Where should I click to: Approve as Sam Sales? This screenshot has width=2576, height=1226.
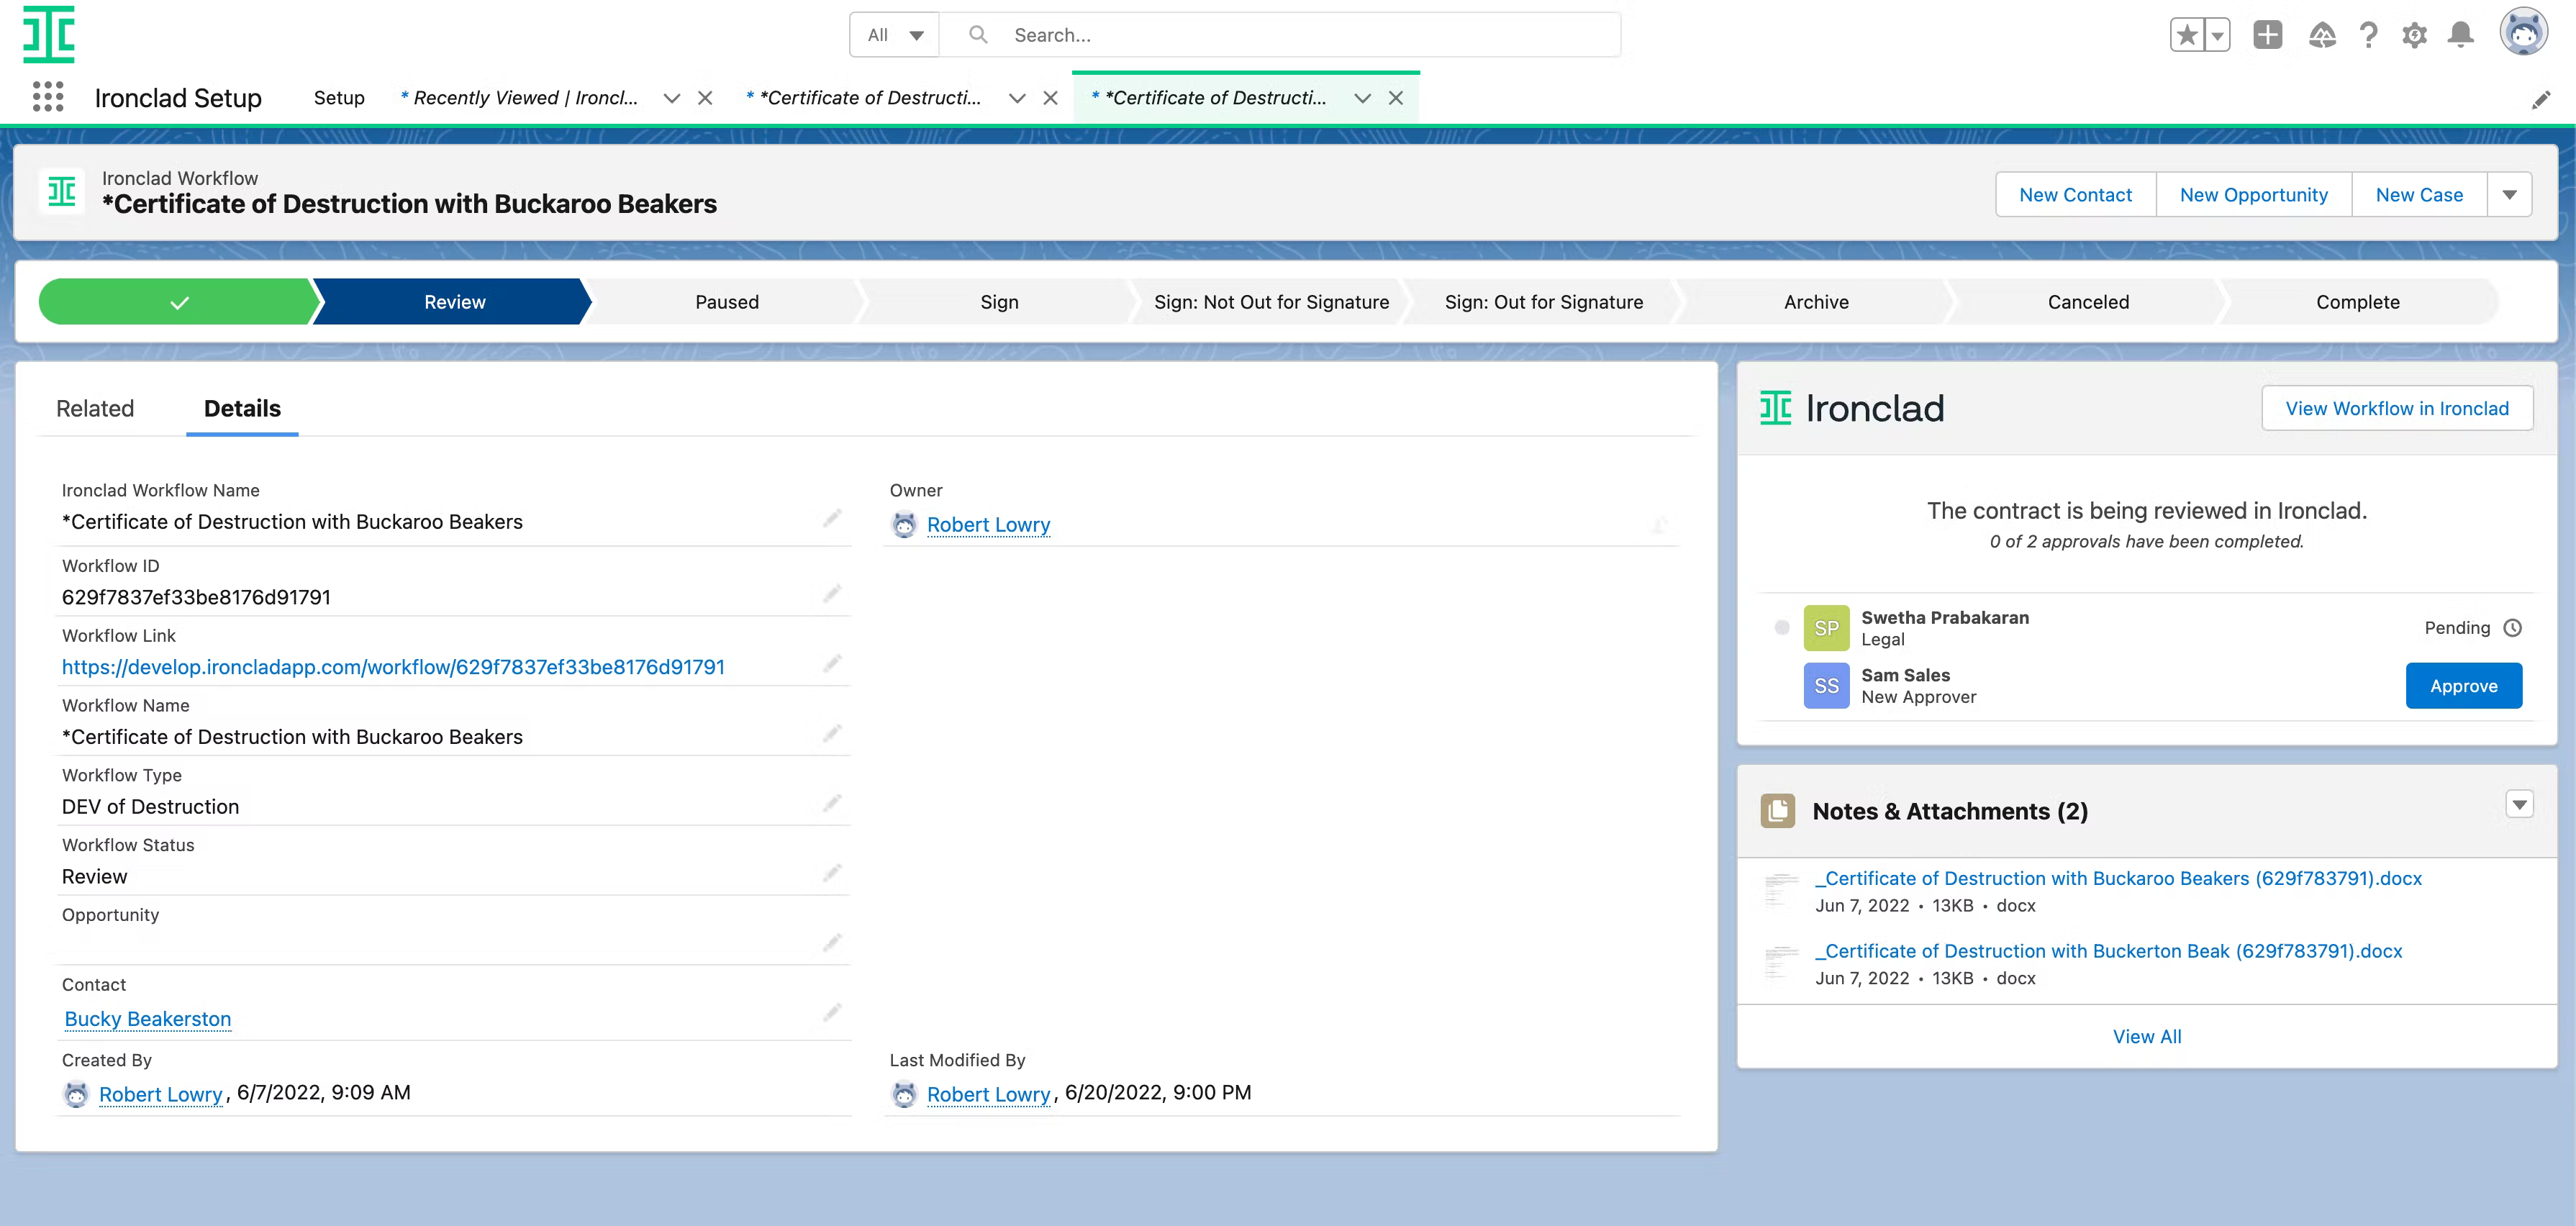click(2463, 686)
